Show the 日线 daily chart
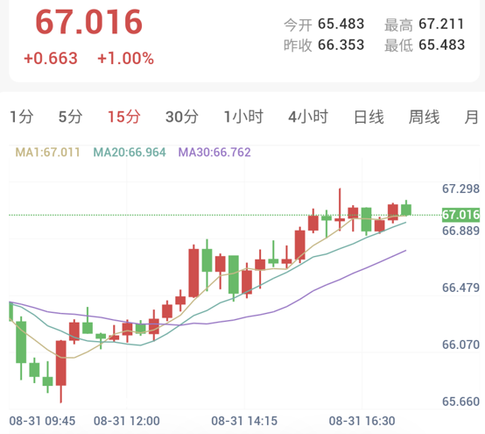This screenshot has width=485, height=434. tap(369, 117)
